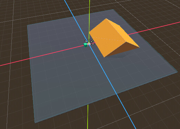Viewport: 180px width, 129px height.
Task: Click the plane's nearest bottom corner
Action: point(35,123)
